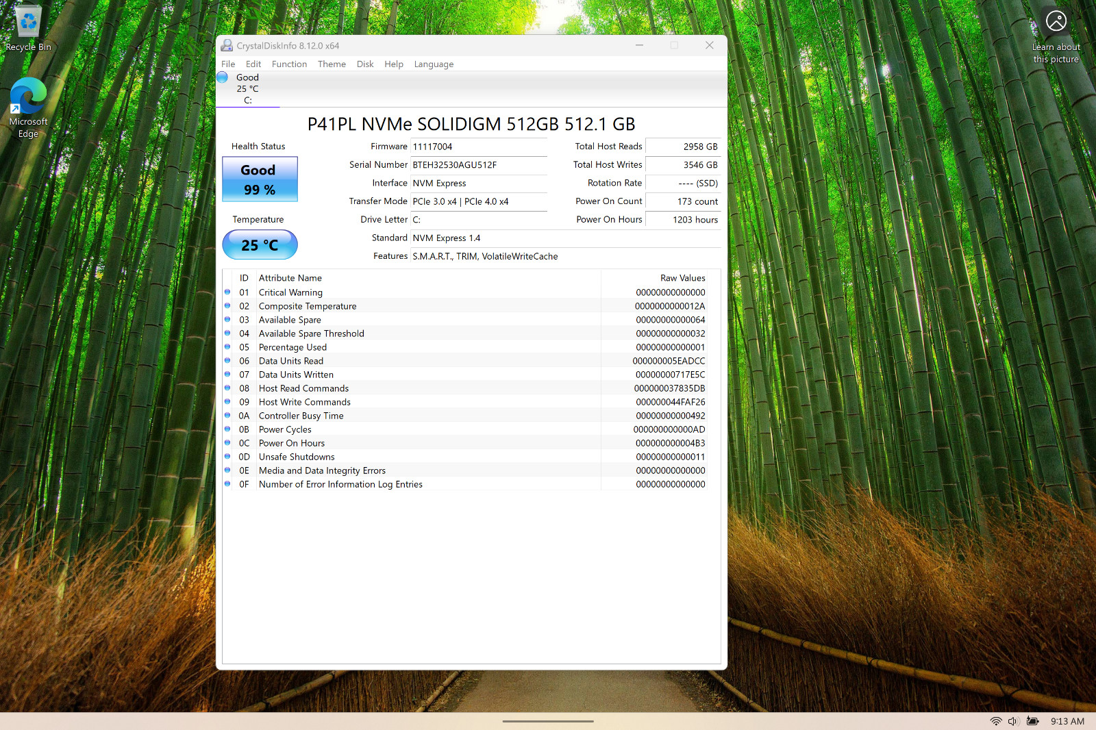Open the Disk menu
1096x730 pixels.
(365, 64)
